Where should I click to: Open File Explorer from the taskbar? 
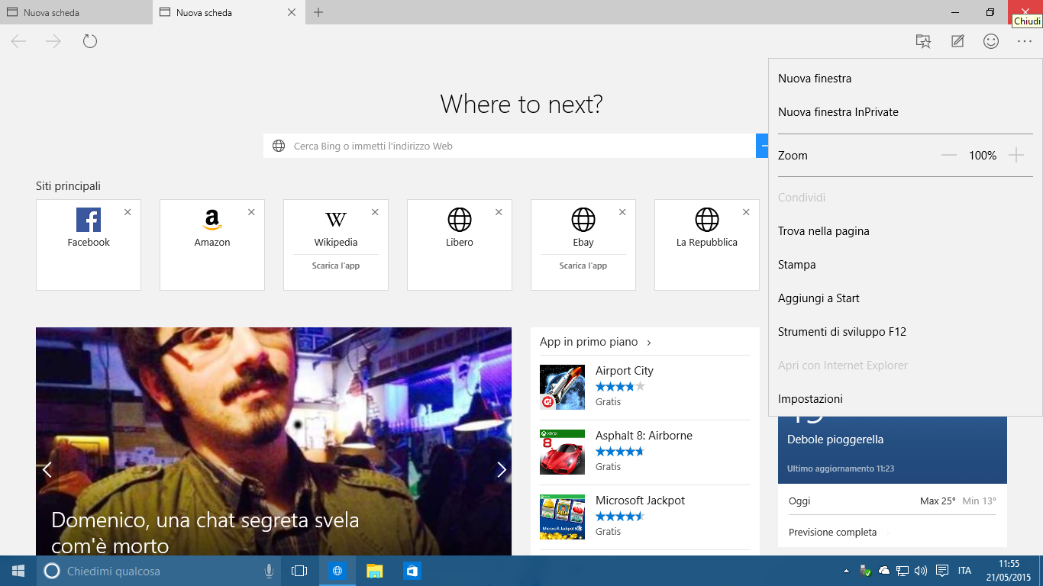pos(374,571)
